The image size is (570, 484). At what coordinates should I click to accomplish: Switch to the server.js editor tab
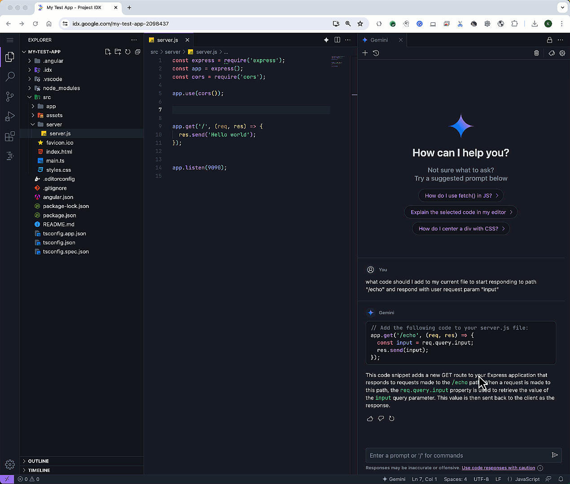[x=167, y=40]
